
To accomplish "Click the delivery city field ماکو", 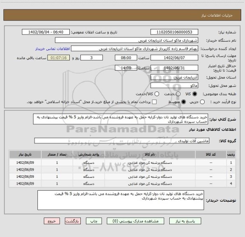I will [x=174, y=86].
